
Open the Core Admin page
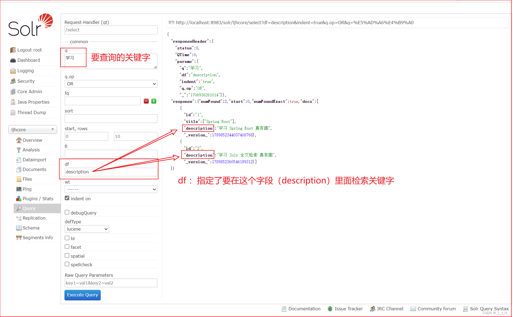34,92
